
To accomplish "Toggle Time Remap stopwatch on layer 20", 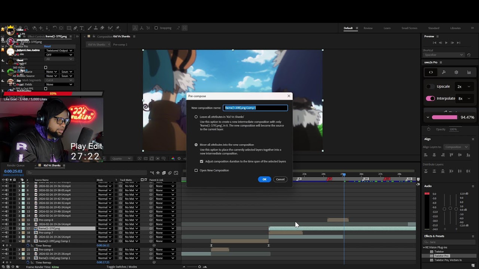I will (28, 245).
